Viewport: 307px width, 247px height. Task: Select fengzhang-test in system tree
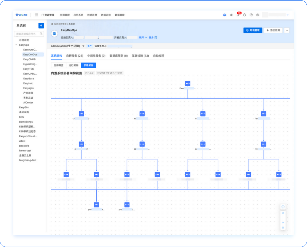[28, 160]
